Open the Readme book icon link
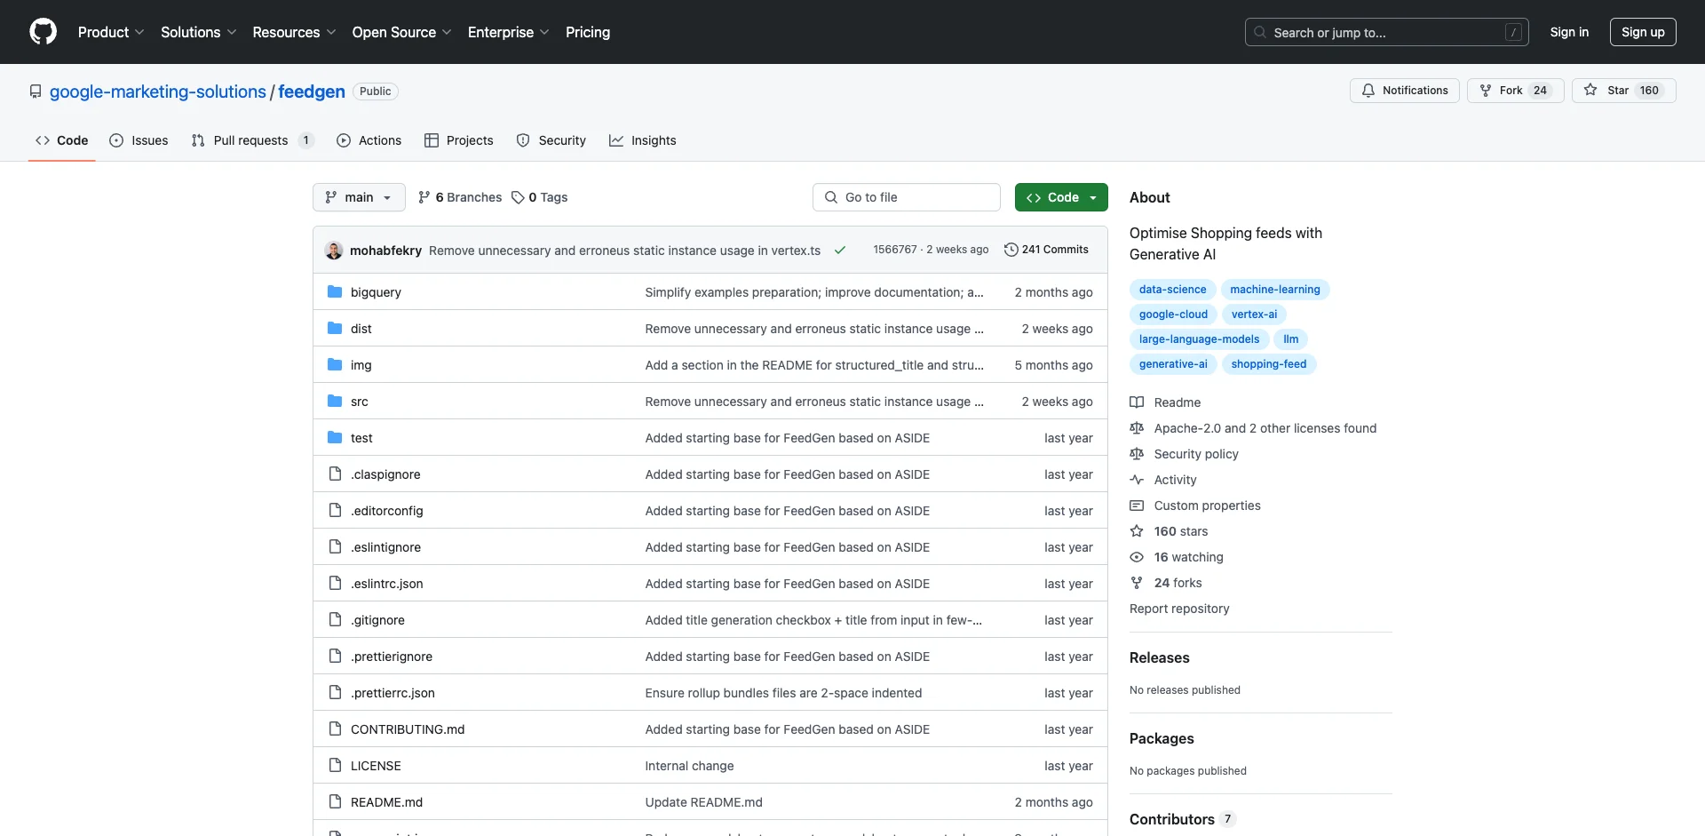This screenshot has height=836, width=1705. (1137, 402)
